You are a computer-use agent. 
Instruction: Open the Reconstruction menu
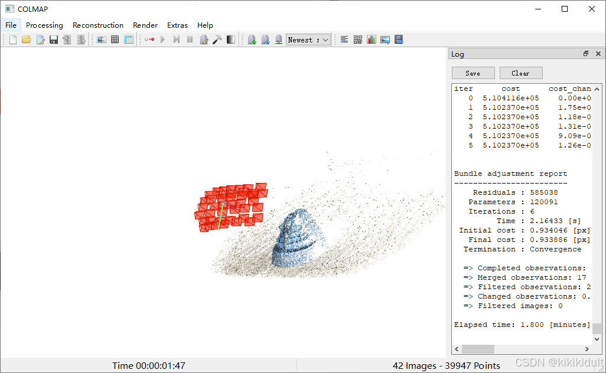pos(98,25)
